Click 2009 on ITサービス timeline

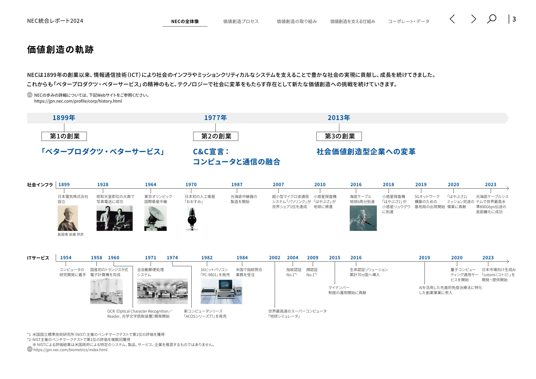[313, 258]
